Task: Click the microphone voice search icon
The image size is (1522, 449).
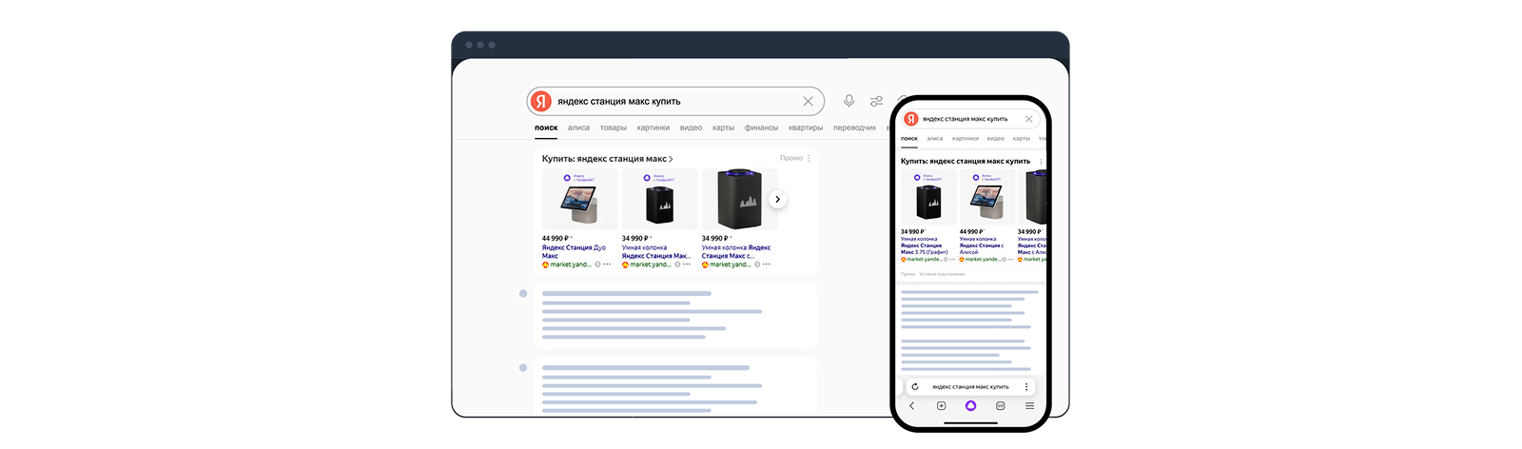Action: (849, 101)
